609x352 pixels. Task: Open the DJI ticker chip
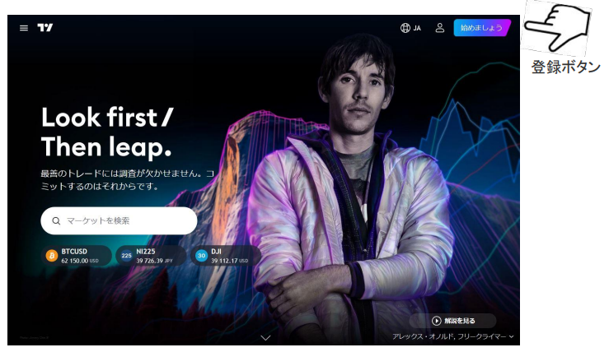point(226,256)
